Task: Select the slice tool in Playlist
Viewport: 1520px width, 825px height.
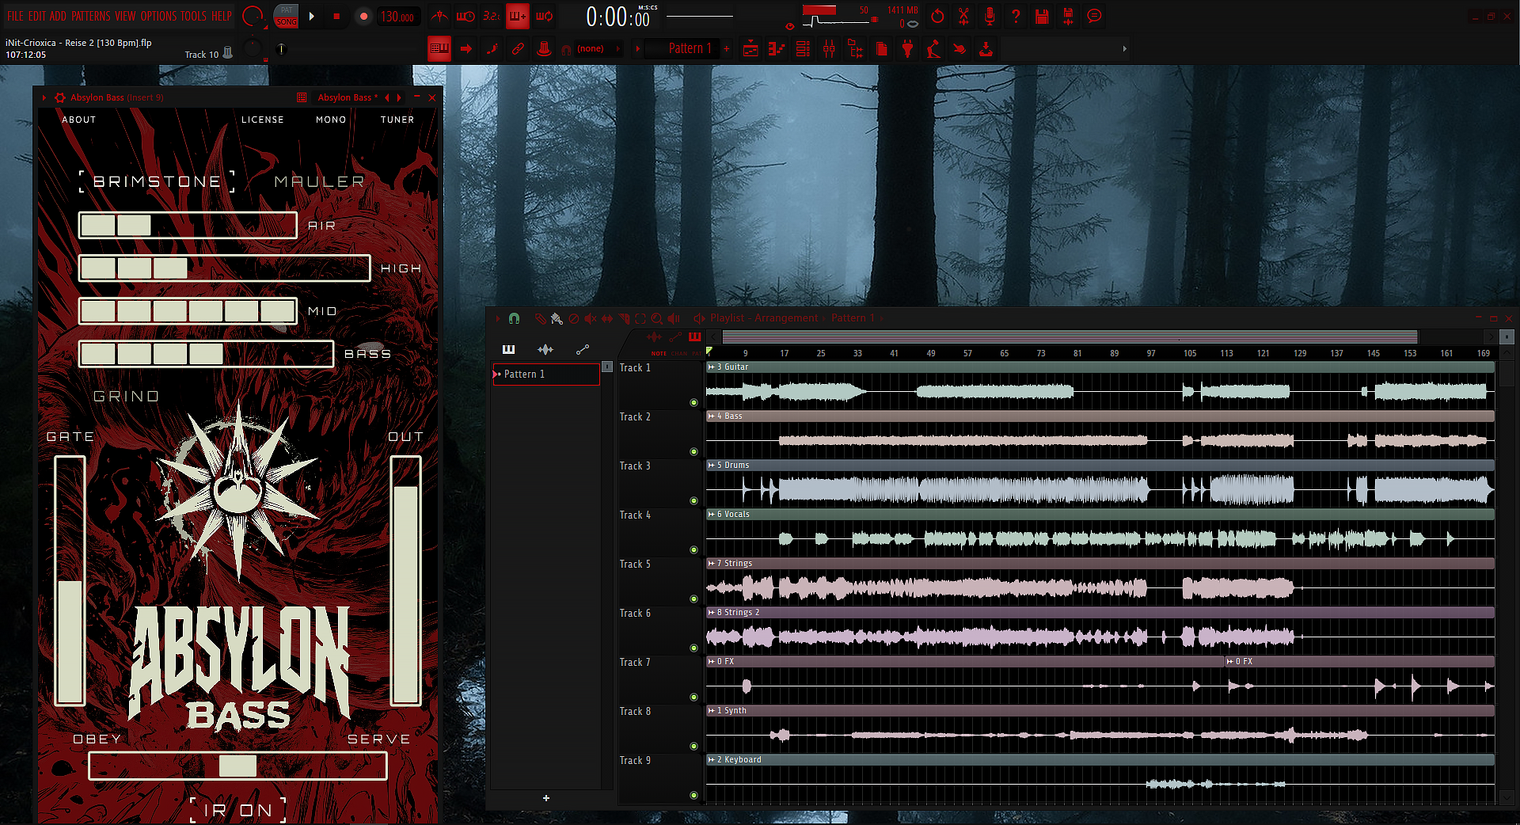Action: 625,318
